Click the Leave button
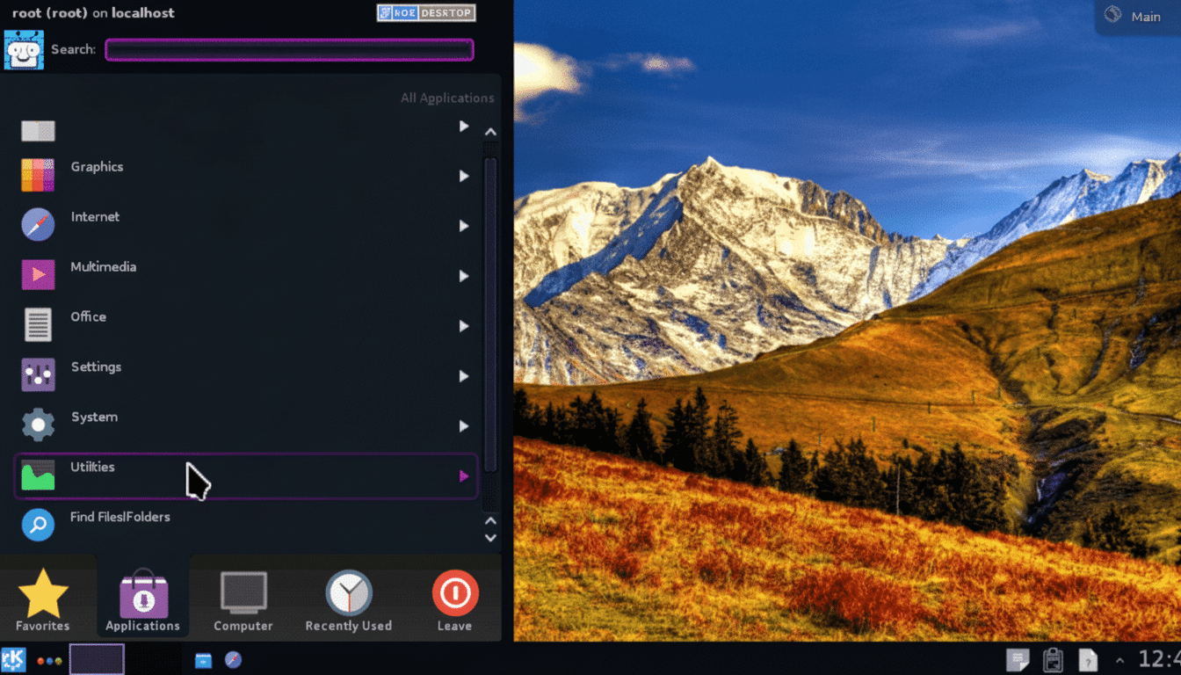Image resolution: width=1181 pixels, height=675 pixels. pos(454,601)
